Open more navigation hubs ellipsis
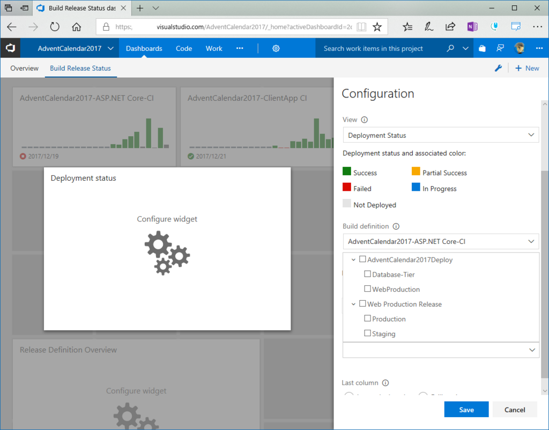The height and width of the screenshot is (430, 549). tap(240, 48)
